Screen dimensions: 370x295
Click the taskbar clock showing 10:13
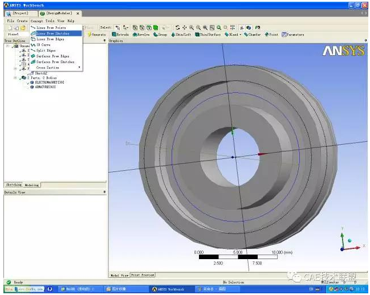360,289
